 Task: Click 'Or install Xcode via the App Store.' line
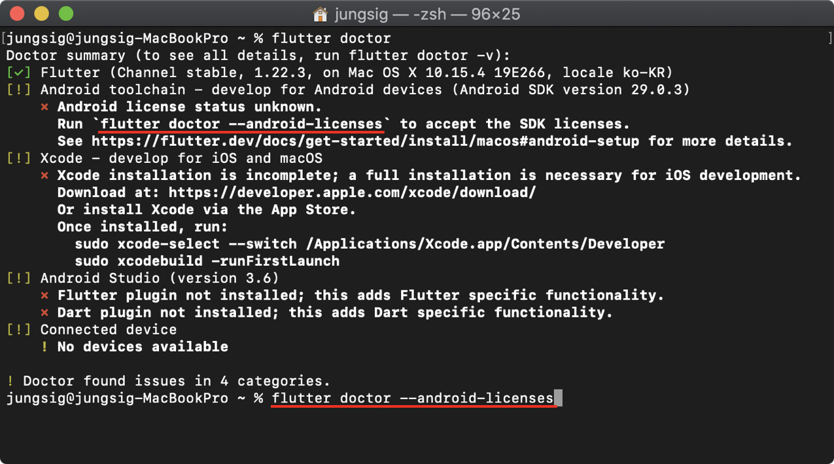coord(207,209)
